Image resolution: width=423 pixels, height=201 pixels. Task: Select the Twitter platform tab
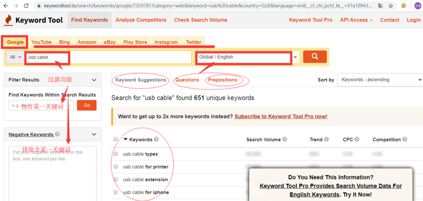coord(193,42)
